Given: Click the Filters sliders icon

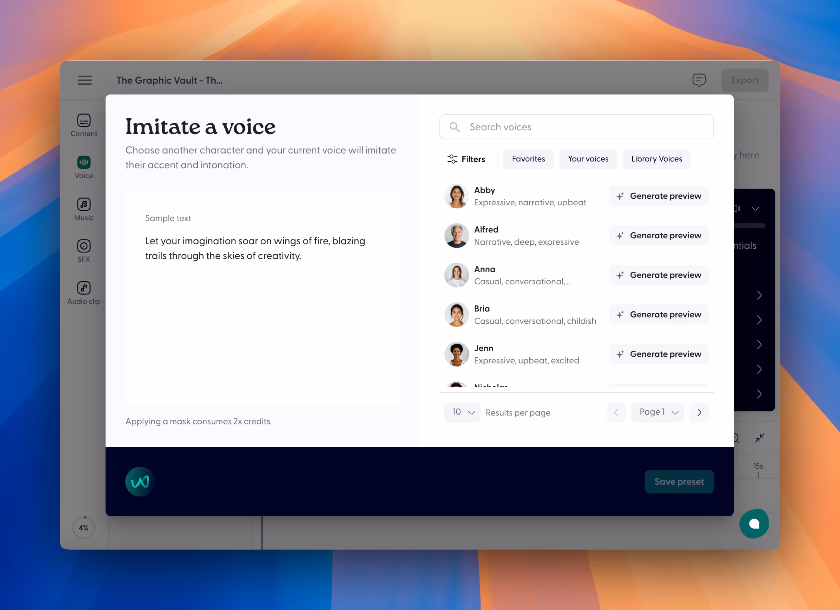Looking at the screenshot, I should [452, 159].
